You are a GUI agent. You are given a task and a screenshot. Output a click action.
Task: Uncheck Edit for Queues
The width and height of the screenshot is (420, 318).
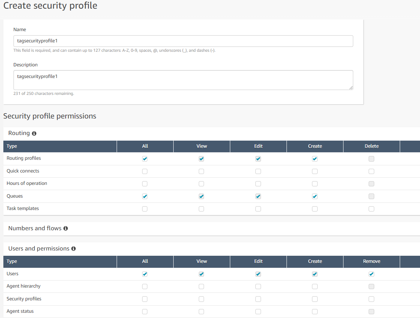[258, 196]
